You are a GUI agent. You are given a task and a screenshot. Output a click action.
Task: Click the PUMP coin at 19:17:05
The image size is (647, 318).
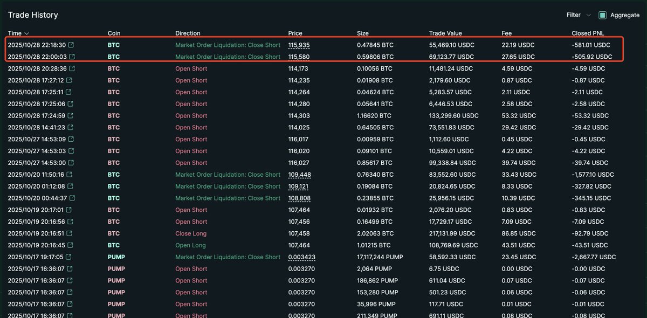tap(116, 257)
